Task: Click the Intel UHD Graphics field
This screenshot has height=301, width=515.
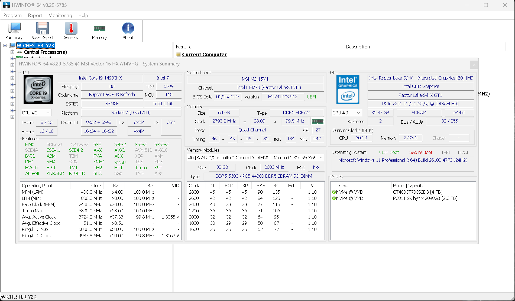Action: pyautogui.click(x=420, y=86)
